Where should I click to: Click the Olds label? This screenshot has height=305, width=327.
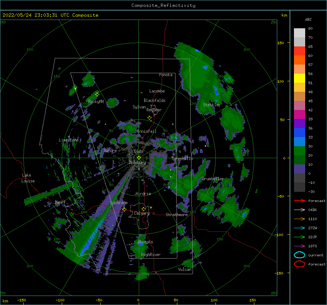138,151
